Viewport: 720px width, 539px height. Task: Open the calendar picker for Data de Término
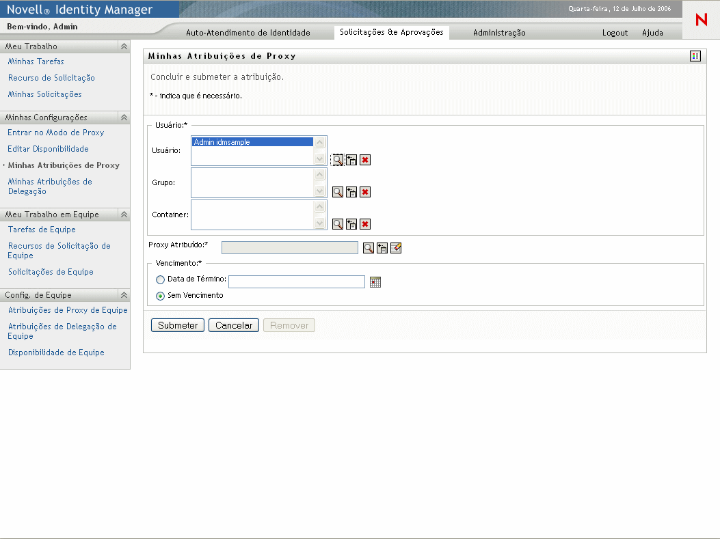pos(375,282)
